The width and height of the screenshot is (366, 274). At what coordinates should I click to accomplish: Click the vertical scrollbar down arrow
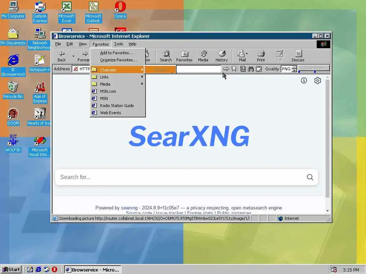click(x=327, y=210)
